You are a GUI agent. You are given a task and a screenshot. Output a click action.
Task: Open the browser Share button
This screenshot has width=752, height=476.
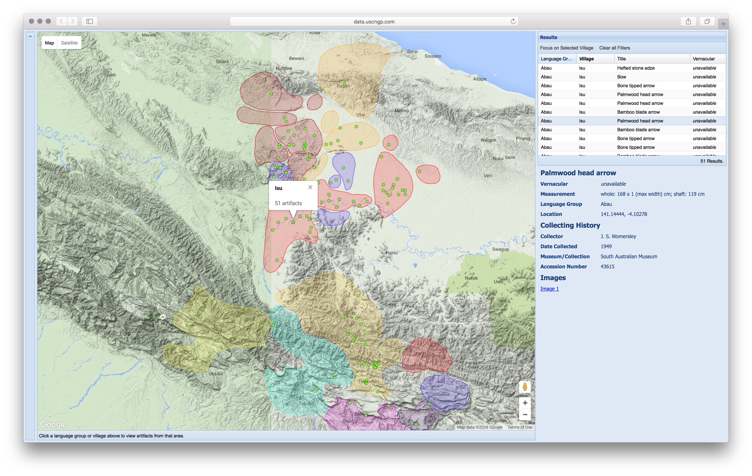[x=688, y=22]
